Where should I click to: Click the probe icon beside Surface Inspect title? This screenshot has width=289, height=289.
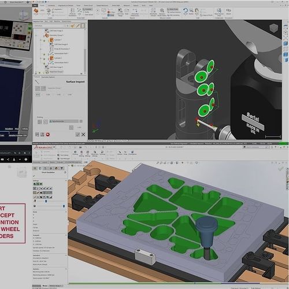[x=37, y=81]
